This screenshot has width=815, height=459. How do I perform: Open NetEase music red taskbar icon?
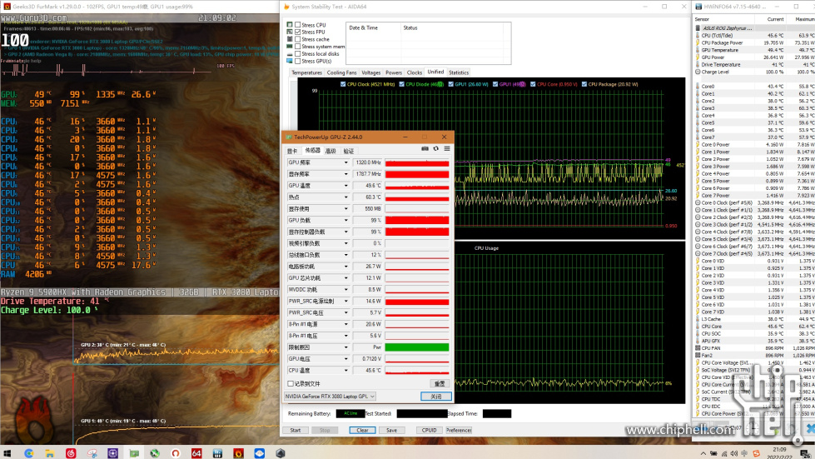(71, 453)
